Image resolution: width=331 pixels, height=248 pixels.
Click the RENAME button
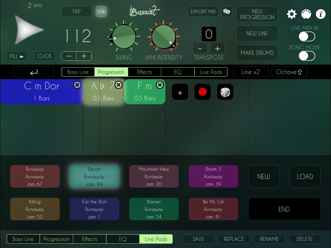point(269,239)
